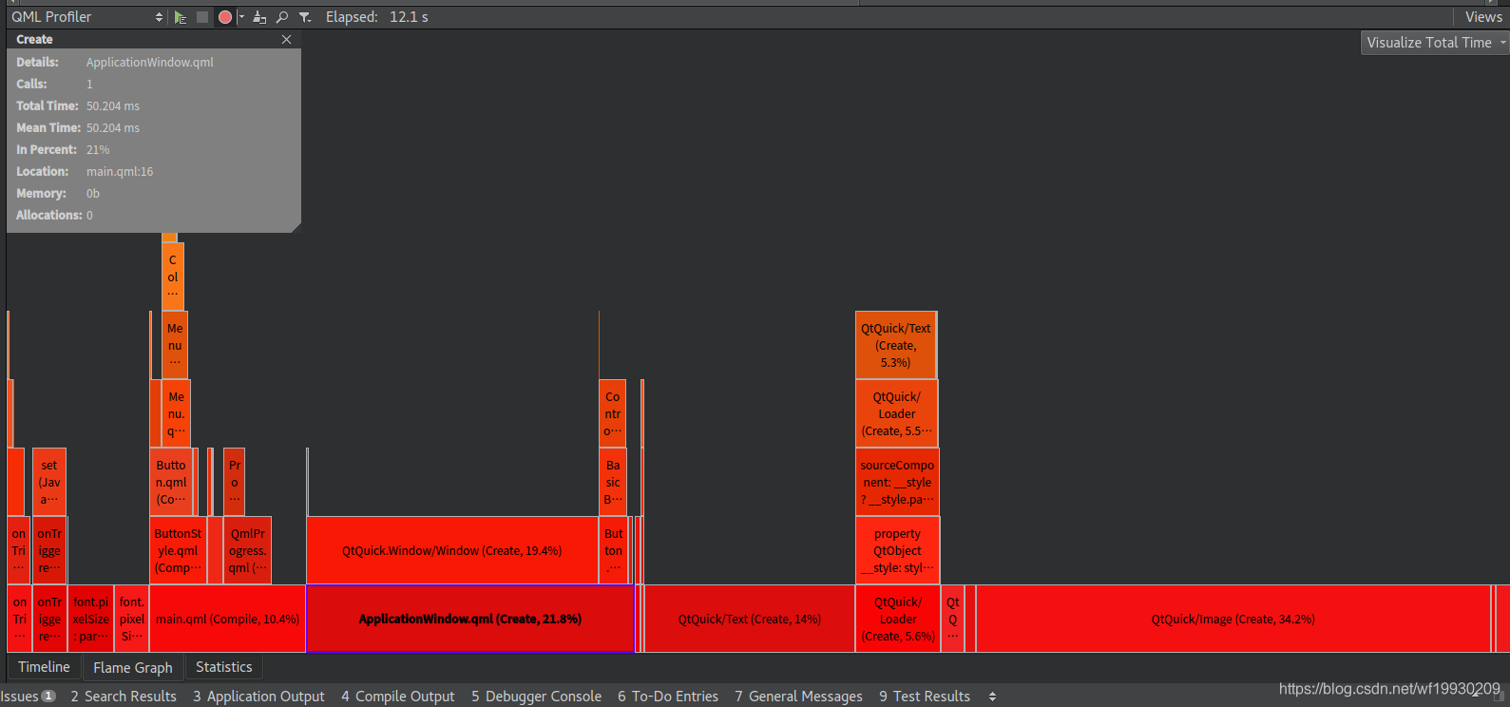
Task: Open the filter funnel icon menu
Action: [x=305, y=17]
